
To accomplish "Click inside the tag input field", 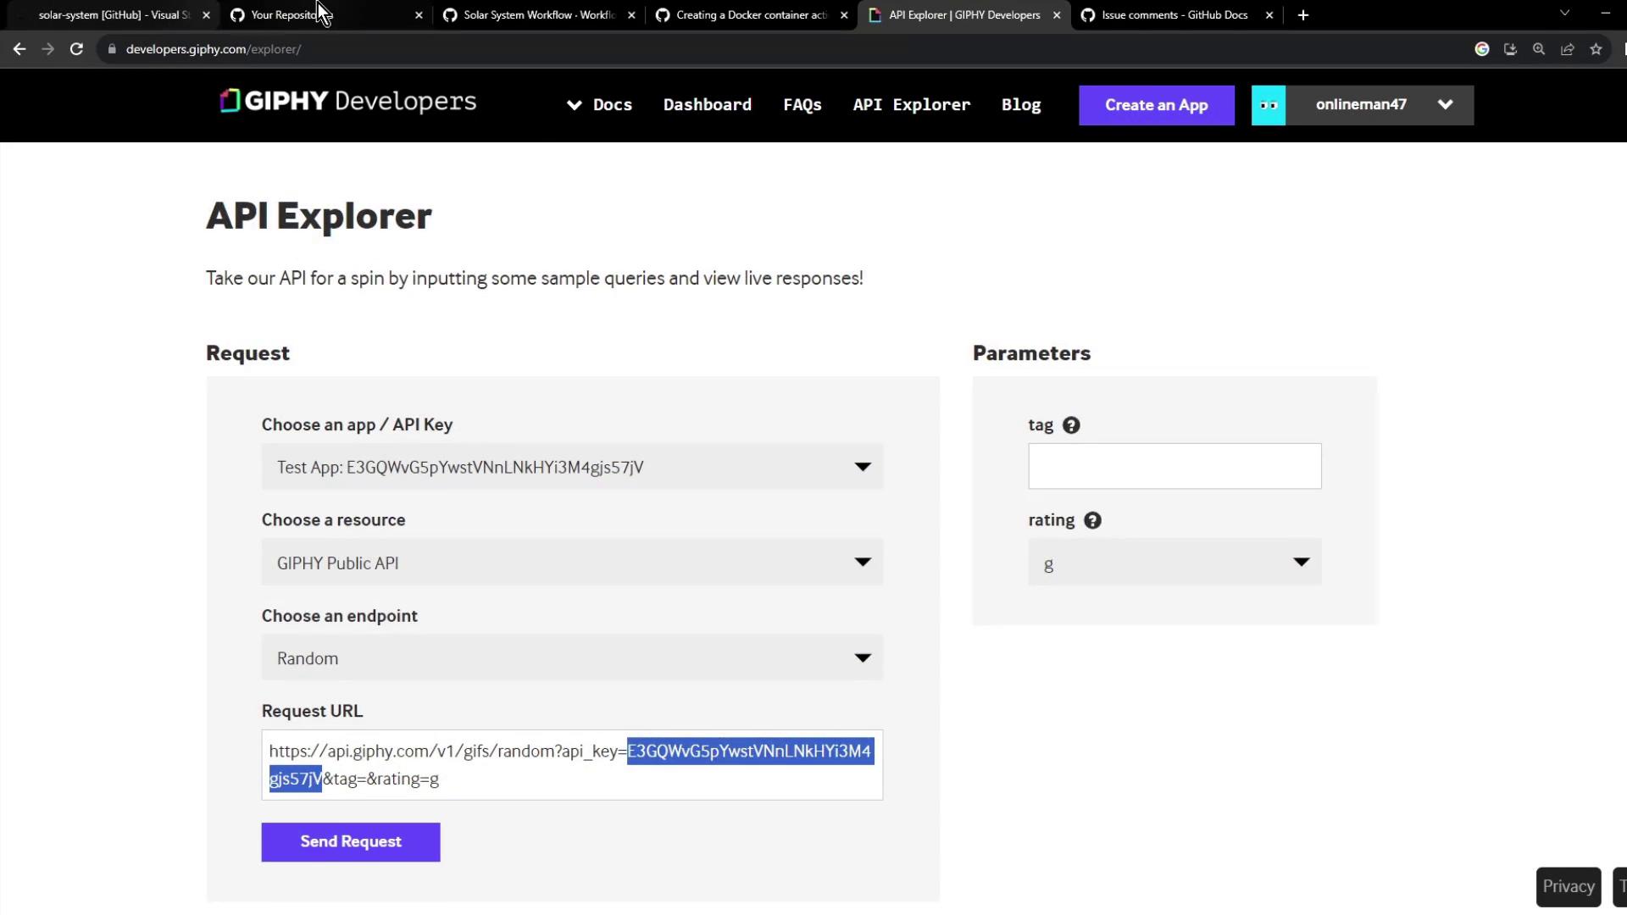I will (x=1174, y=466).
